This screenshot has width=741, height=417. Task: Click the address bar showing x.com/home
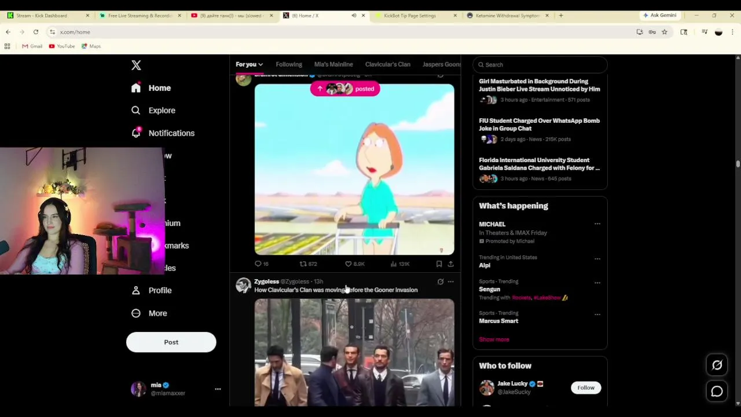[x=342, y=32]
